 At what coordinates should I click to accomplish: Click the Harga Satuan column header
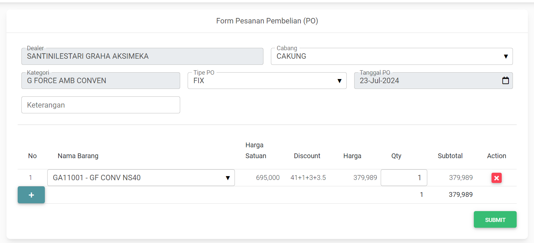256,150
